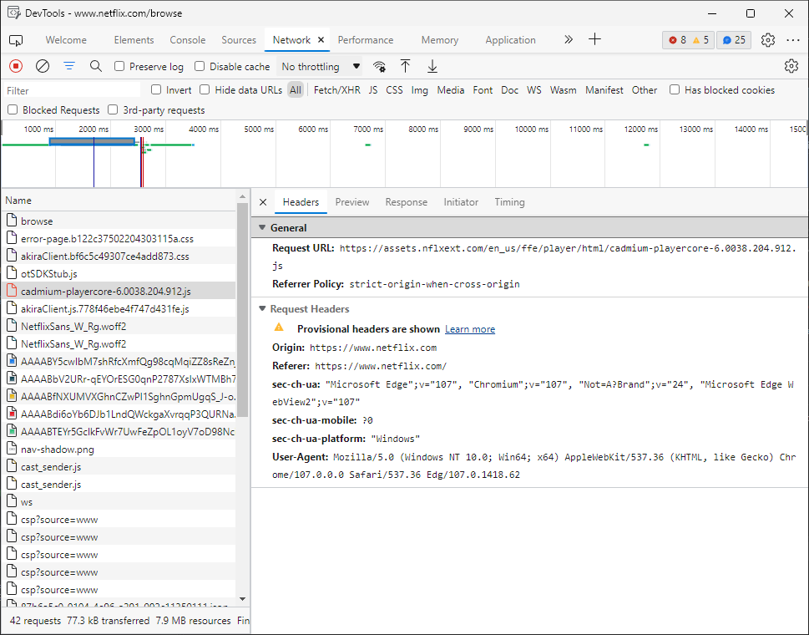
Task: Enable Disable cache
Action: point(199,66)
